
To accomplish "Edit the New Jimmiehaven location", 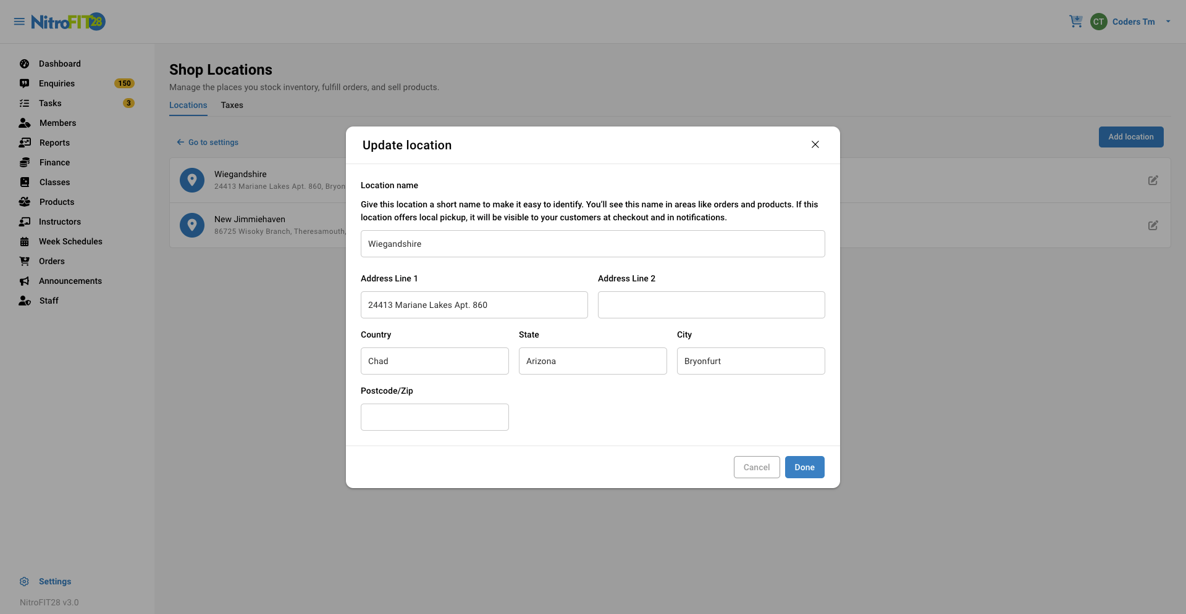I will (1153, 225).
